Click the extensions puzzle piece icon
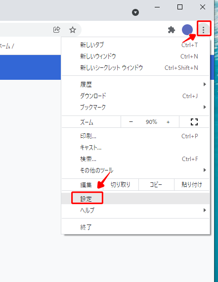The height and width of the screenshot is (282, 218). click(x=172, y=30)
